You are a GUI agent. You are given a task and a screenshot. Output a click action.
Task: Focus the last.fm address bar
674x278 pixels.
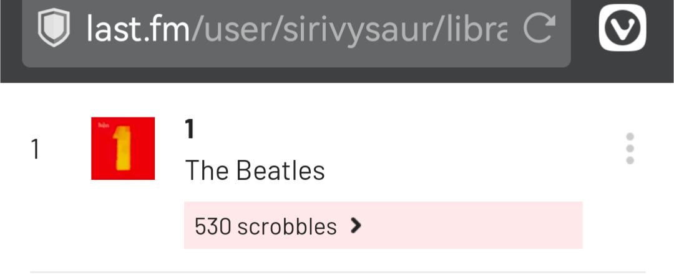pos(296,29)
